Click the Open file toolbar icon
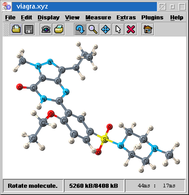 pyautogui.click(x=16, y=29)
